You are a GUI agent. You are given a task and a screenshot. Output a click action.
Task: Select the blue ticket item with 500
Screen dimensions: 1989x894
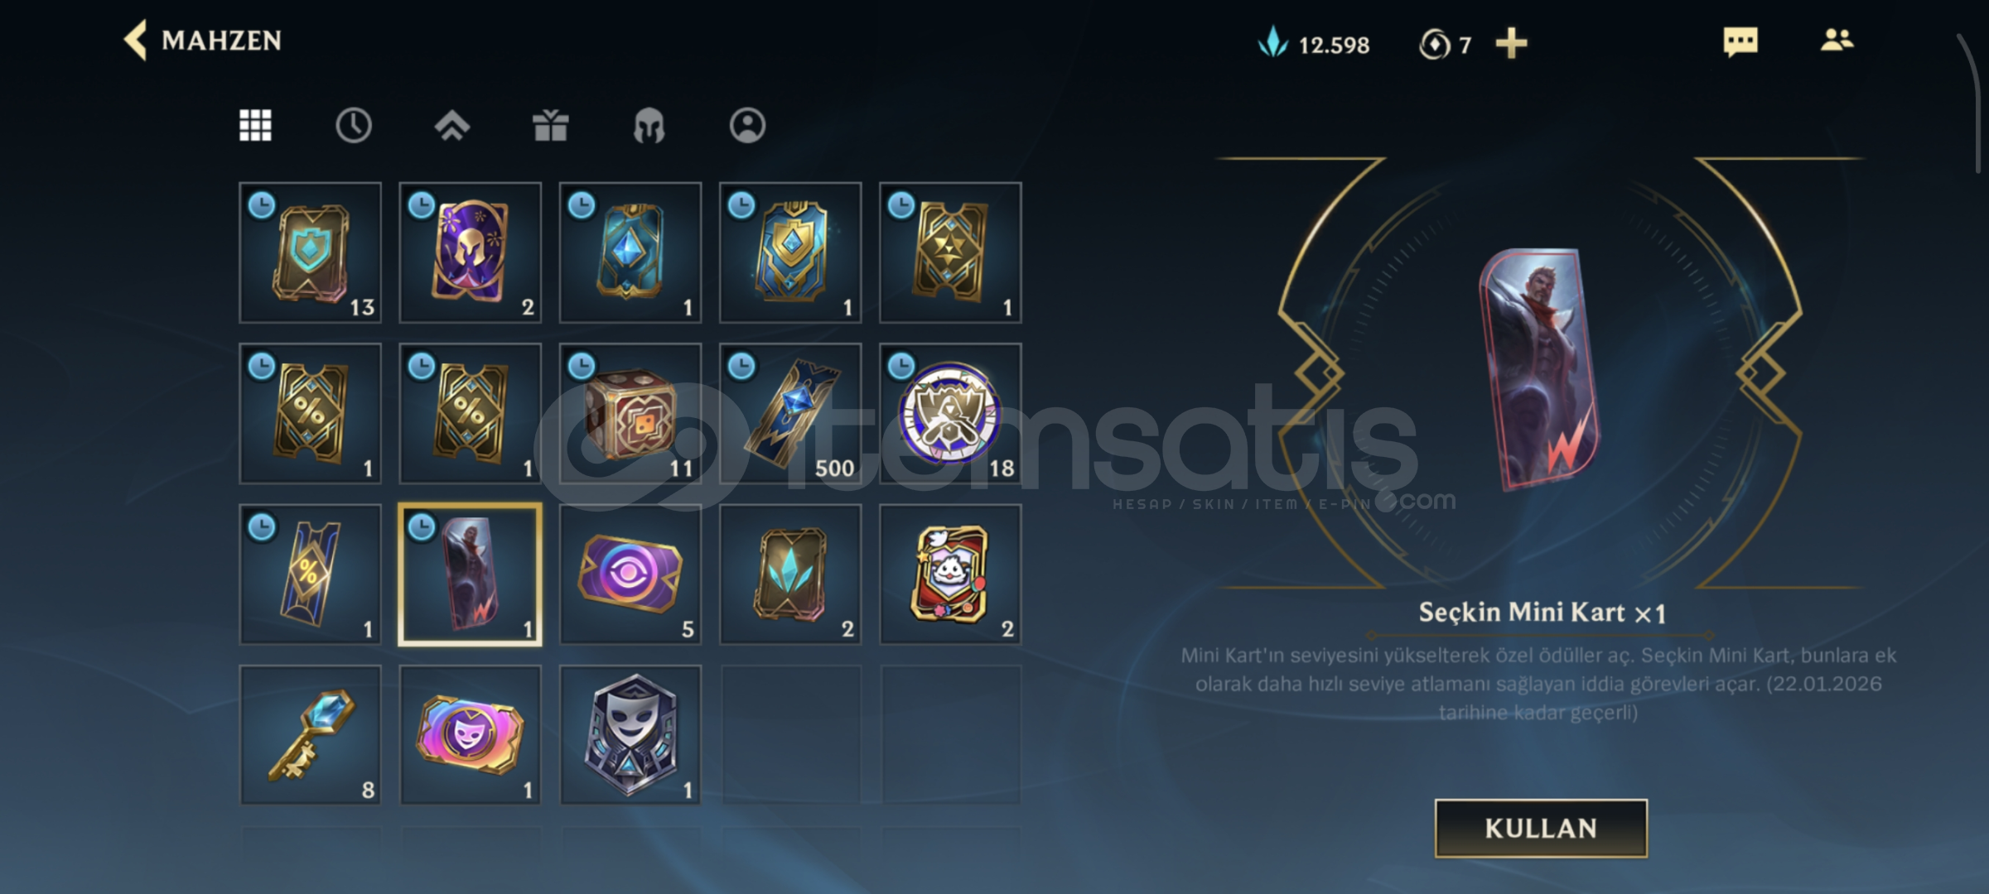790,413
